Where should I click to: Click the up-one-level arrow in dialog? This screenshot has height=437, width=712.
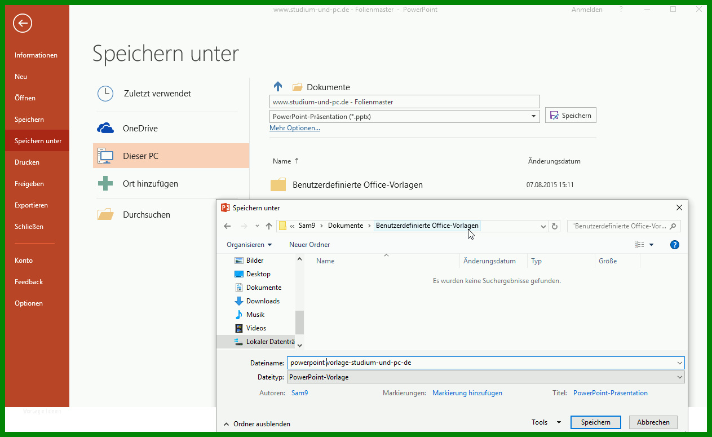(269, 226)
